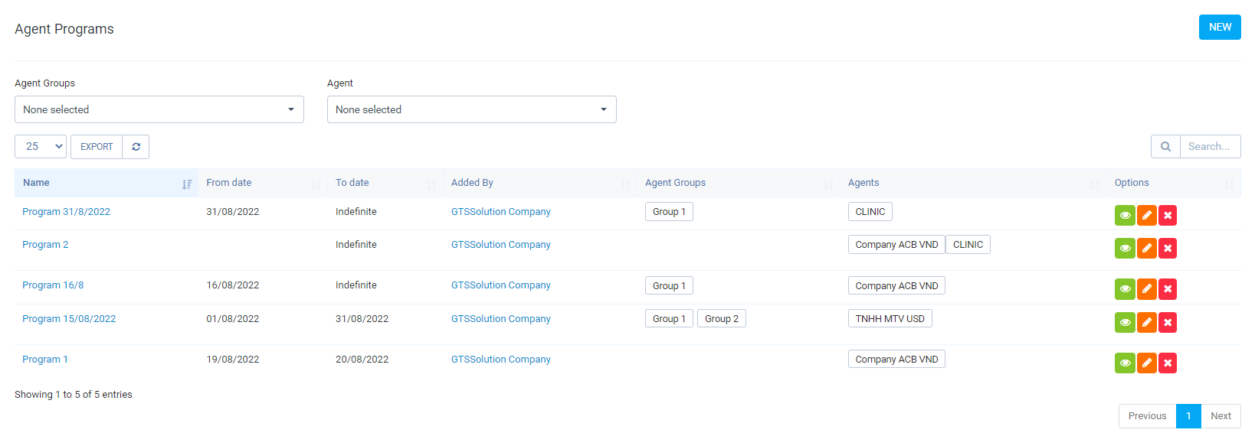Screen dimensions: 1255x446
Task: Open GTSSolution Company in Program 31/8/2022 row
Action: (x=501, y=212)
